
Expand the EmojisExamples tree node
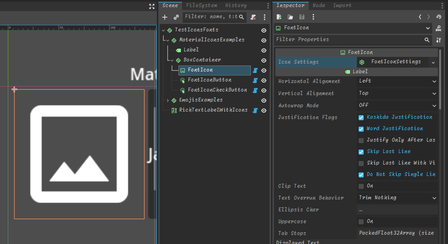[x=168, y=101]
